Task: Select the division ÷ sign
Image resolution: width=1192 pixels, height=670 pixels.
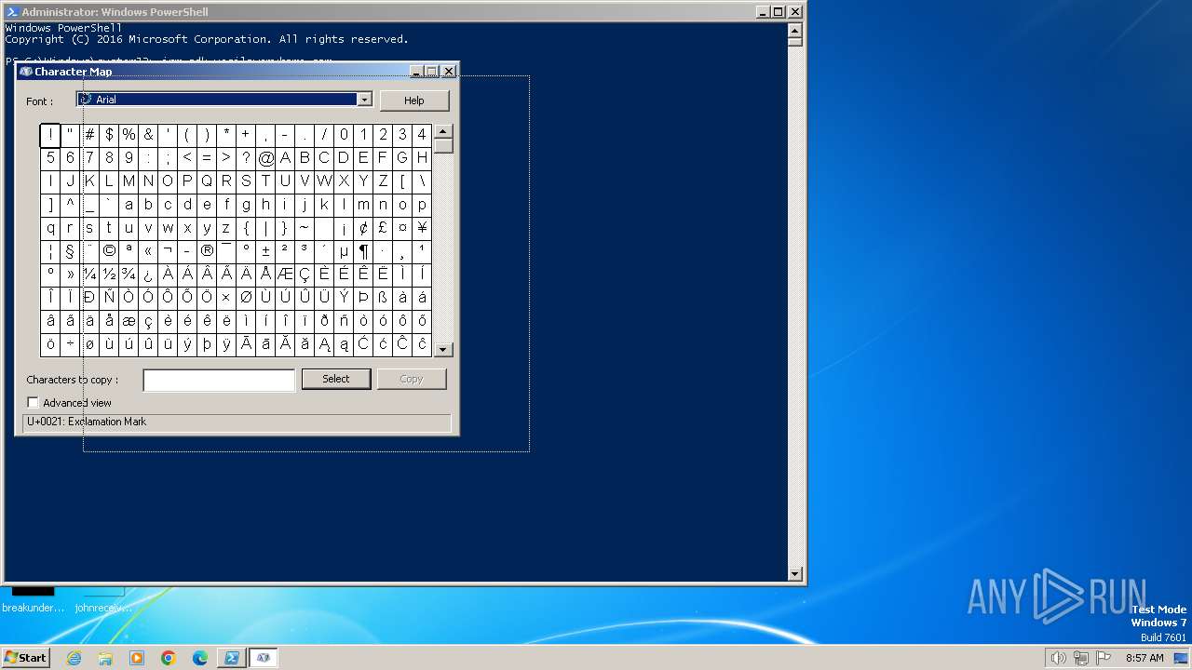Action: pos(70,344)
